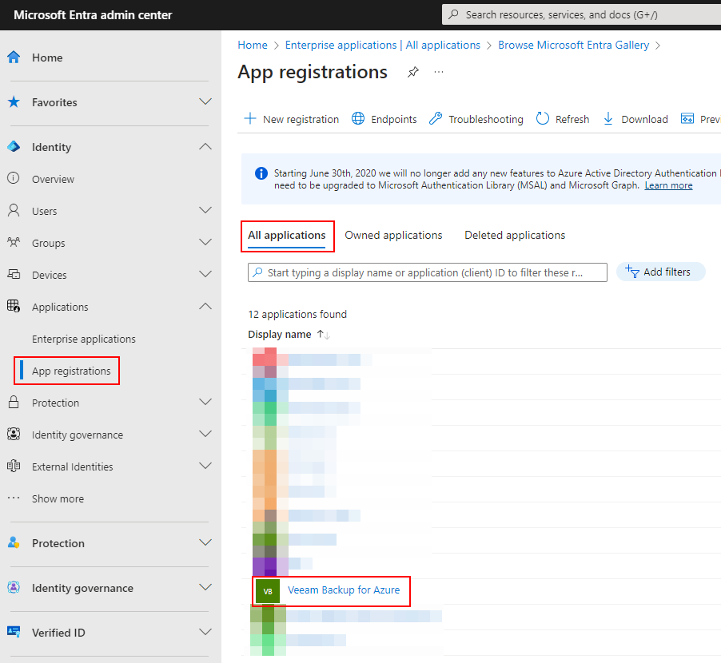The height and width of the screenshot is (663, 721).
Task: Open Browse Microsoft Entra Gallery breadcrumb
Action: click(574, 45)
